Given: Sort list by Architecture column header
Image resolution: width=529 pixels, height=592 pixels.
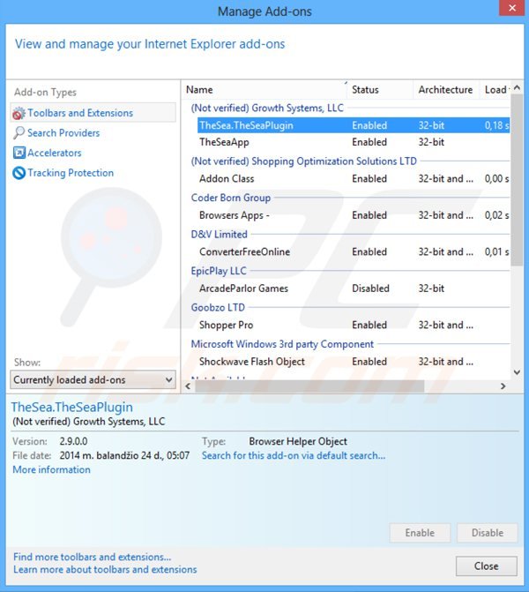Looking at the screenshot, I should (446, 90).
